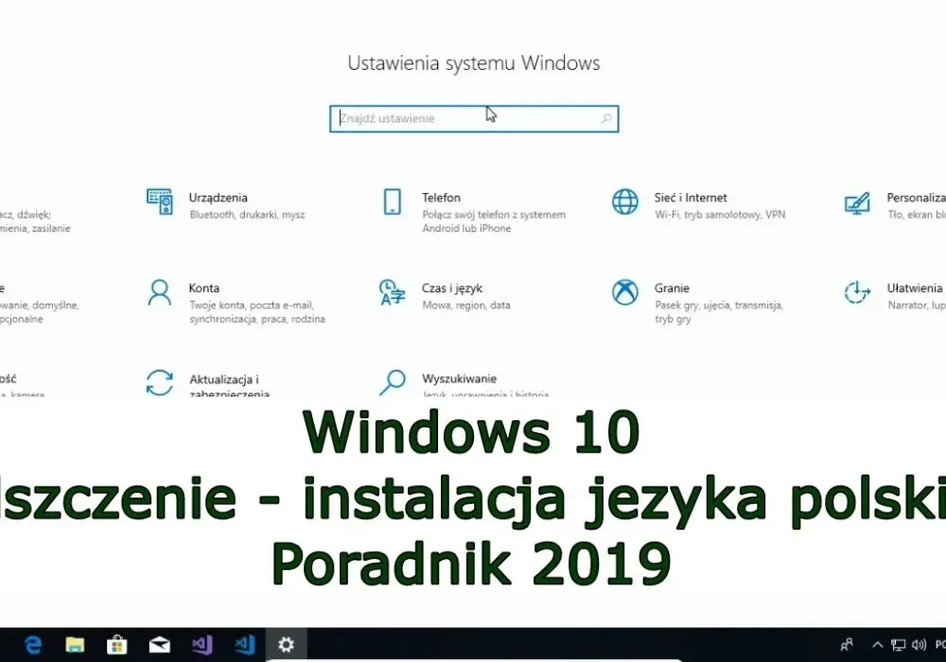Click the Ułatwienia dostępu clock-arrow icon
Image resolution: width=946 pixels, height=662 pixels.
point(857,292)
